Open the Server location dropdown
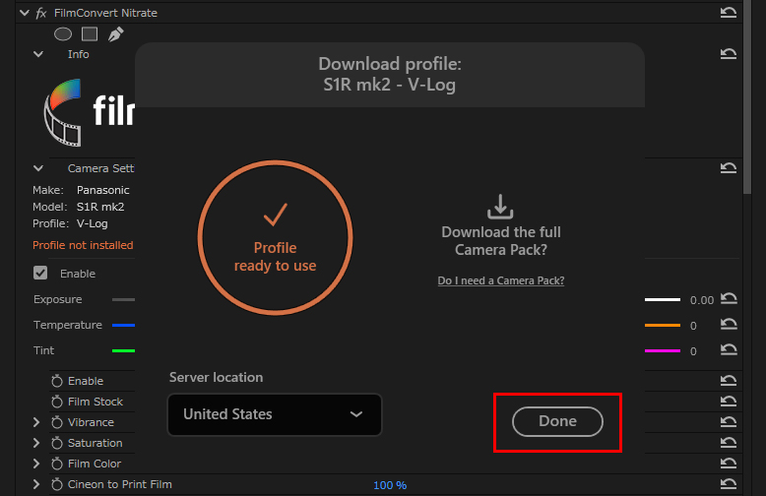 275,414
